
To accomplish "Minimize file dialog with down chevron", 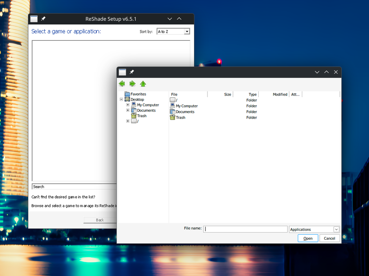I will [x=317, y=72].
